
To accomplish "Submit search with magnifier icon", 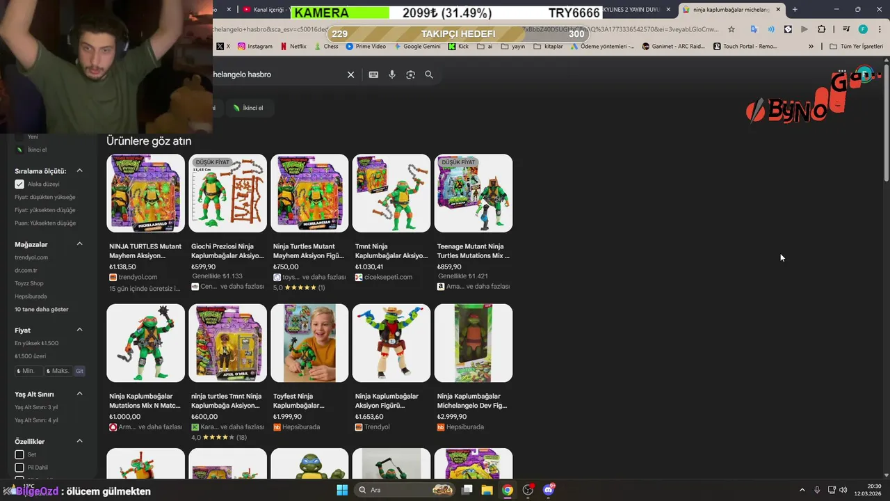I will point(429,74).
